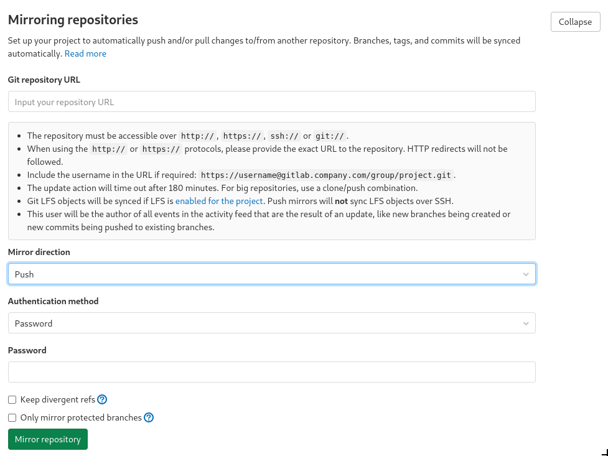Click the Git repository URL label
608x456 pixels.
[x=44, y=80]
